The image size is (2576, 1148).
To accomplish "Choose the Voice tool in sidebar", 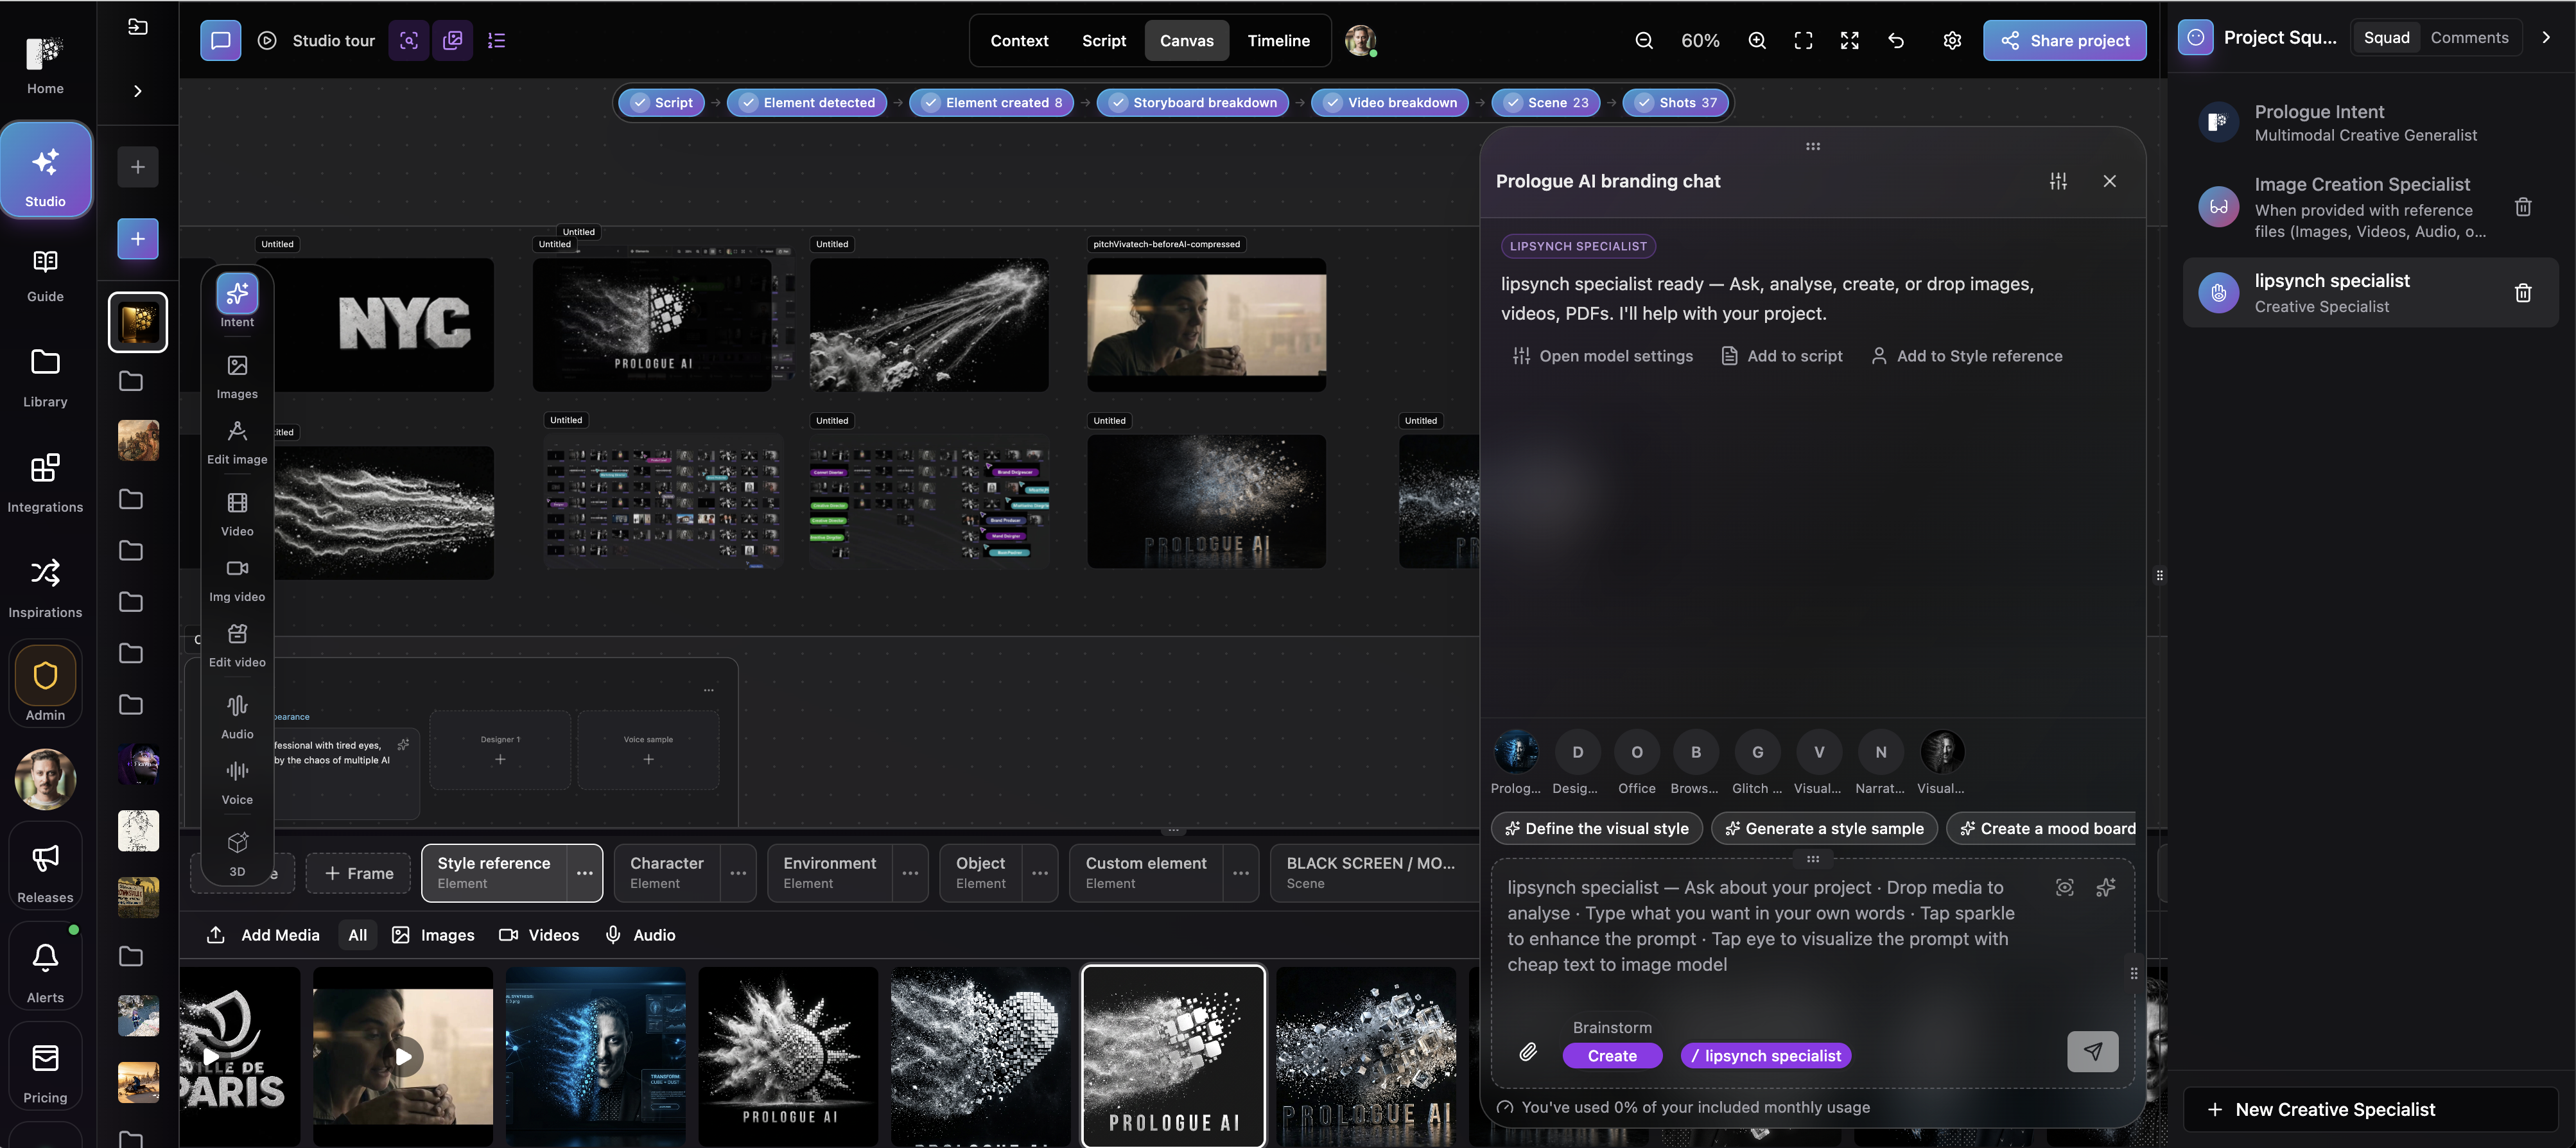I will (x=237, y=782).
